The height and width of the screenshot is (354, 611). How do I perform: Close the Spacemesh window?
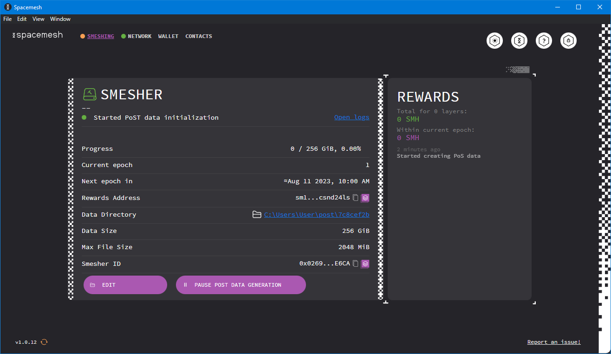600,7
